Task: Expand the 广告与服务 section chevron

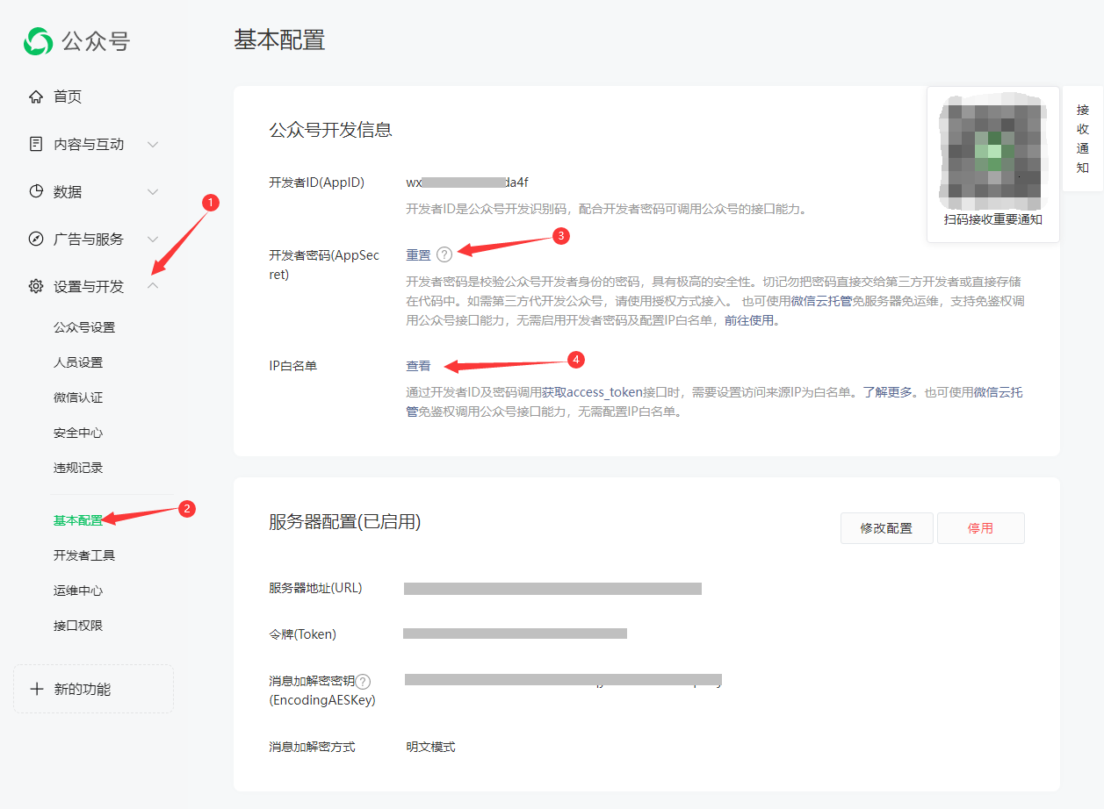Action: pyautogui.click(x=153, y=239)
